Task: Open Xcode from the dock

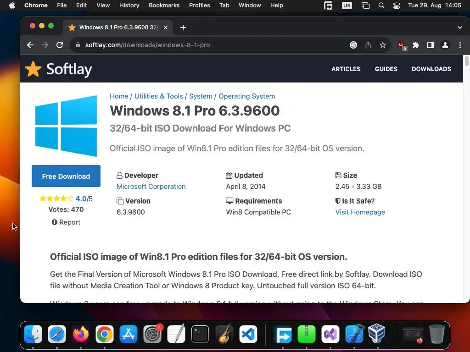Action: [354, 334]
